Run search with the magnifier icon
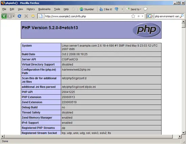This screenshot has width=186, height=144. point(182,16)
